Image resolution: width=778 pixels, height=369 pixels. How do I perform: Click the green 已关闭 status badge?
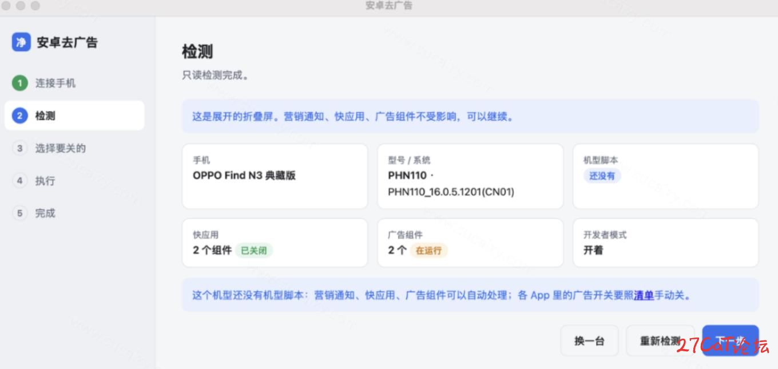tap(253, 250)
